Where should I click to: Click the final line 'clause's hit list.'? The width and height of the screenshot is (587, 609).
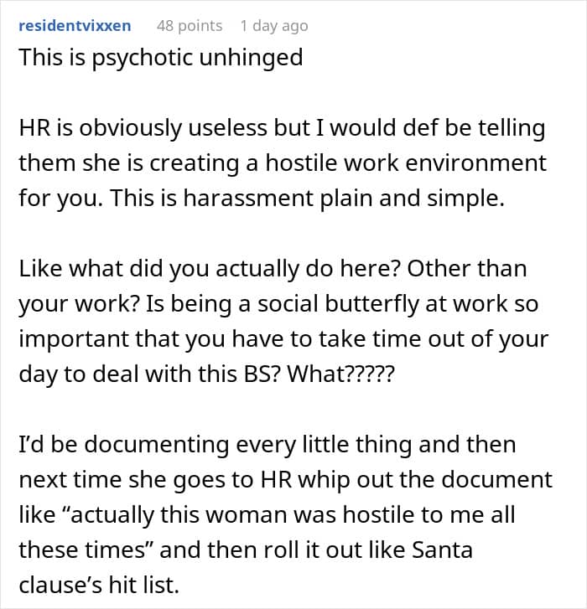point(99,586)
